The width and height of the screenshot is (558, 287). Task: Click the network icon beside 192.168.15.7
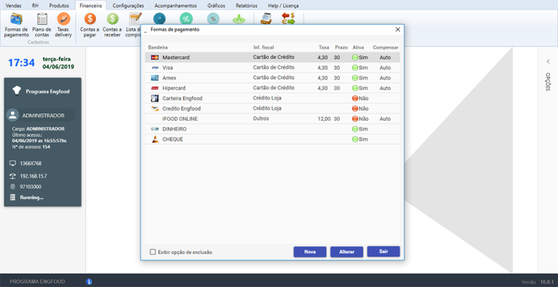13,176
